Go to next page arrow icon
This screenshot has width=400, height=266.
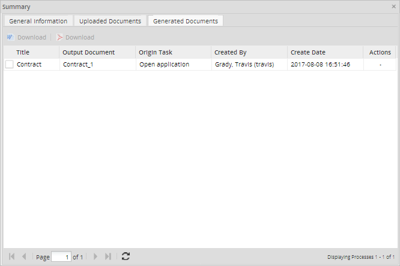(95, 256)
